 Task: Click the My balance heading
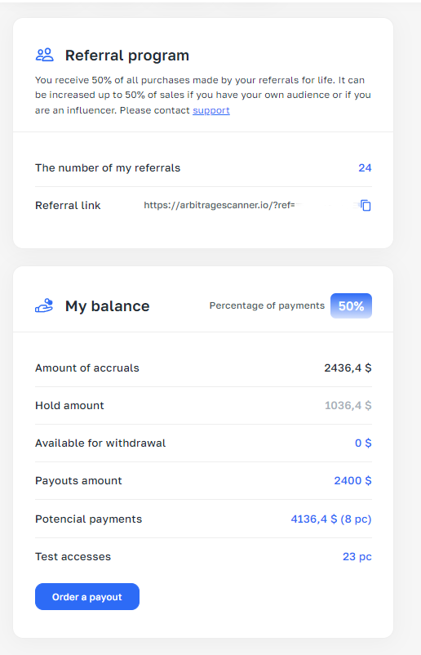[x=107, y=305]
